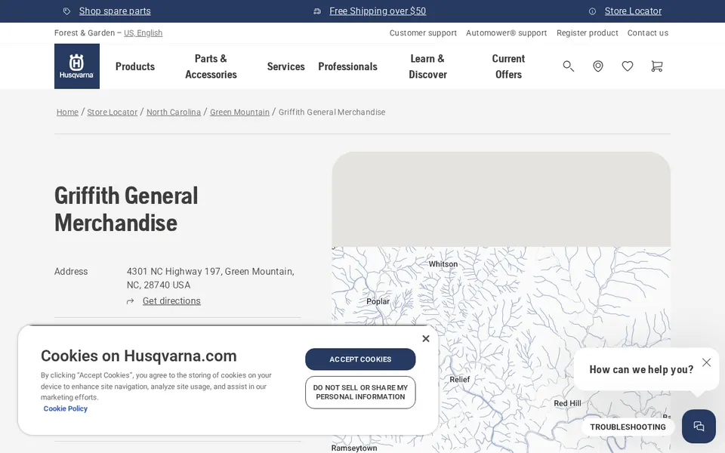Viewport: 725px width, 453px height.
Task: Change region via US, English link
Action: click(143, 32)
